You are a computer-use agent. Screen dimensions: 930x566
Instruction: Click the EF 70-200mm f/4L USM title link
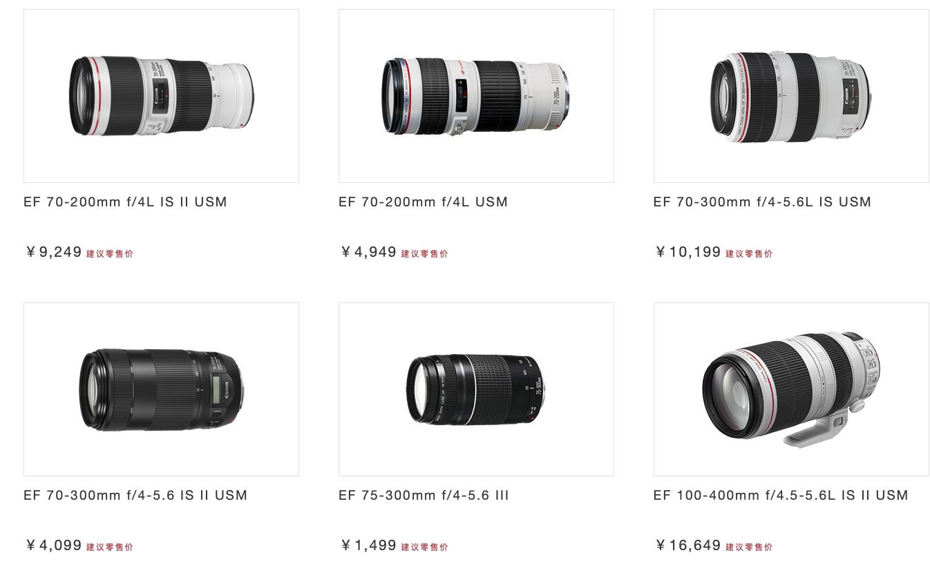[x=423, y=202]
